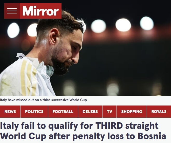This screenshot has height=143, width=171.
Task: Go to the NEWS section
Action: point(10,111)
